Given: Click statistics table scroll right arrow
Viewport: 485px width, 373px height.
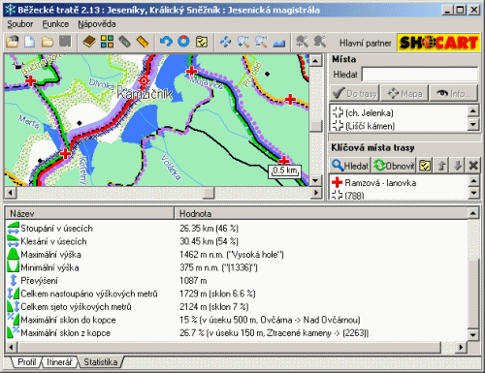Looking at the screenshot, I should tap(461, 348).
